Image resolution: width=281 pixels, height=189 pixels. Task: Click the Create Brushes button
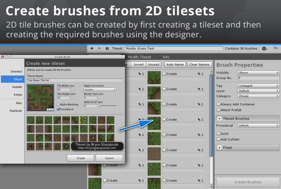(248, 182)
